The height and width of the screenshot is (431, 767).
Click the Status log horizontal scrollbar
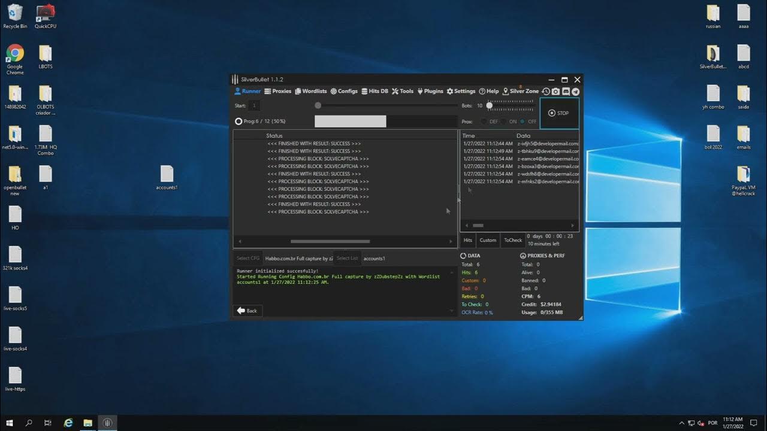(x=330, y=241)
